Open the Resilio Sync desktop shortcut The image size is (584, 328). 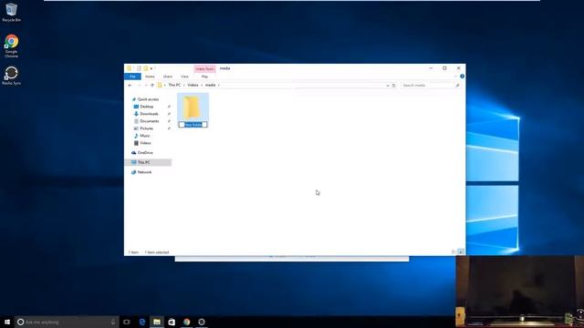coord(11,76)
